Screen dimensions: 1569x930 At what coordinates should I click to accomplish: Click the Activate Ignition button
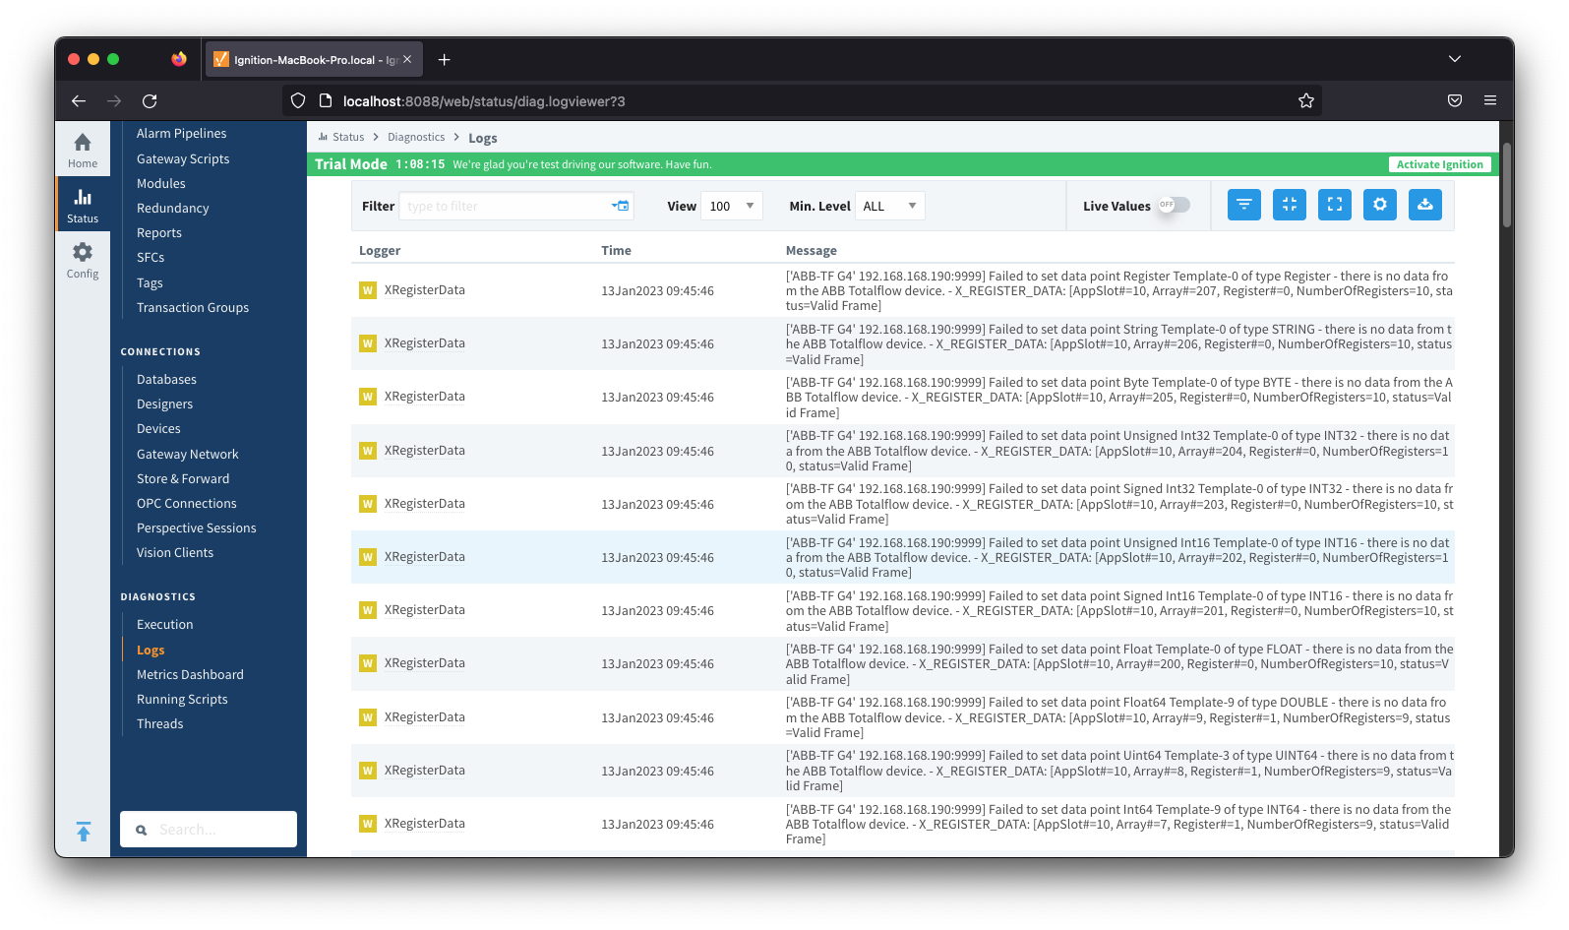(x=1439, y=164)
